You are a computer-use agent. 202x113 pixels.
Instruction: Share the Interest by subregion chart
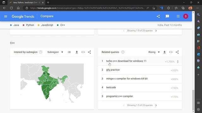click(89, 52)
